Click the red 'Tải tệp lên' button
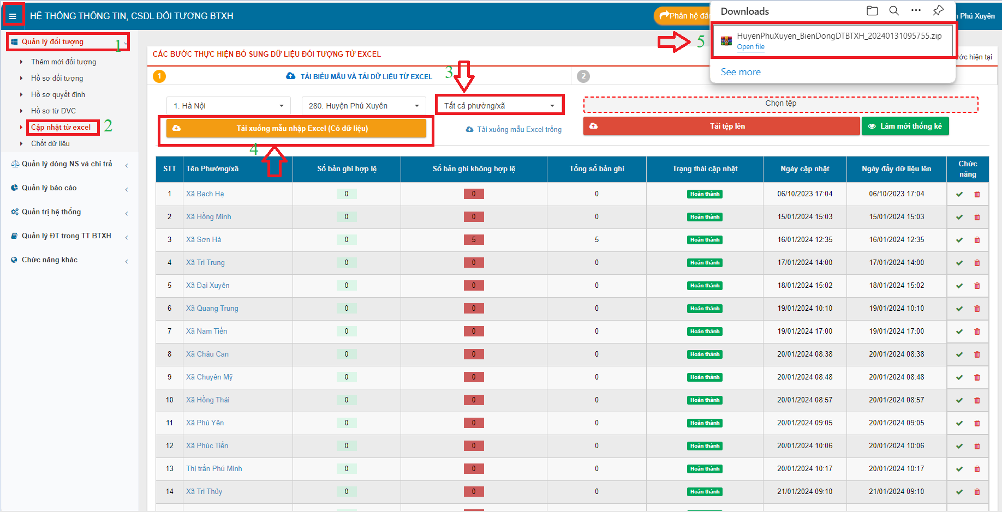 pos(721,127)
